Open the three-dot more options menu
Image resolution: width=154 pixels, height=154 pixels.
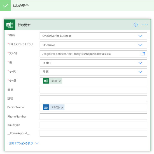tap(145, 25)
